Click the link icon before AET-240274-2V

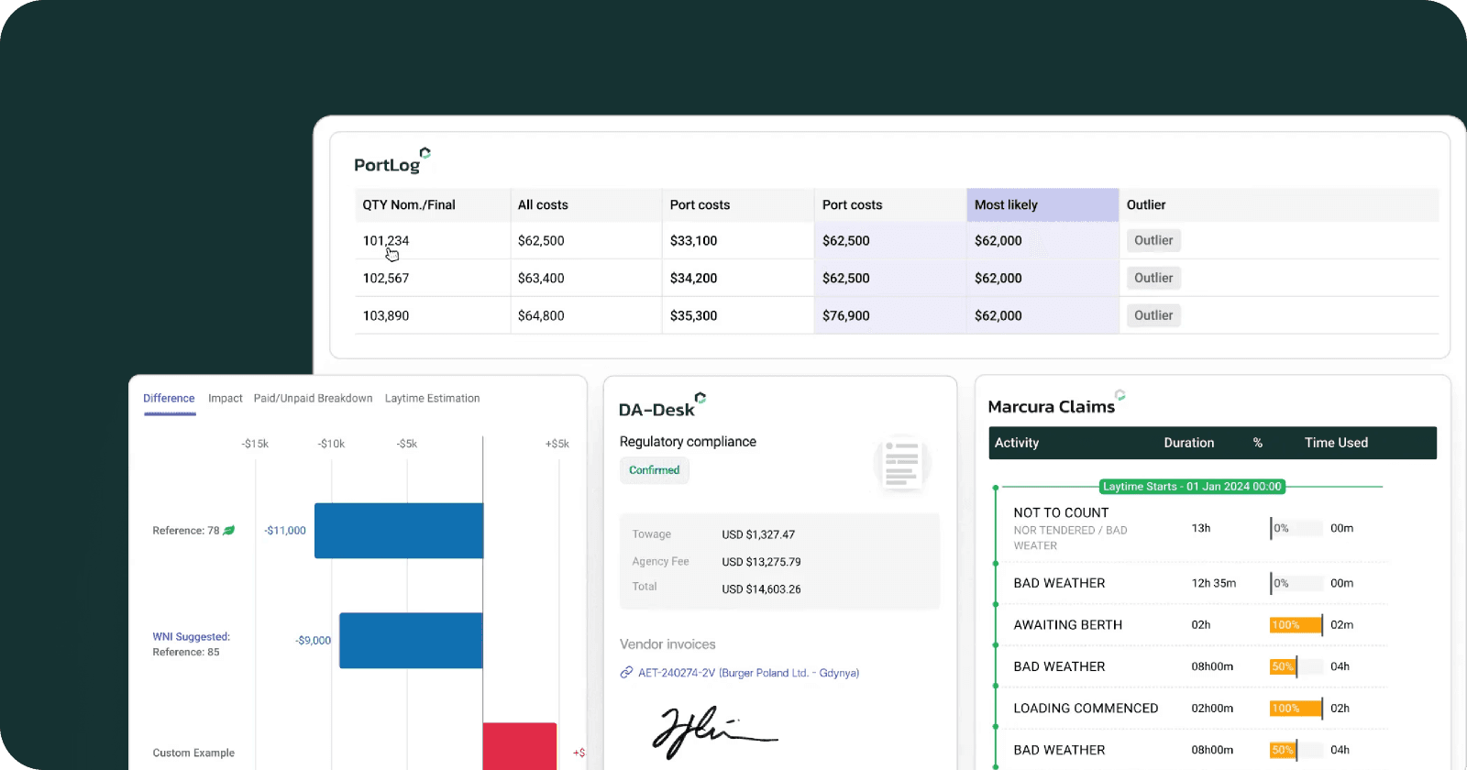(x=626, y=673)
